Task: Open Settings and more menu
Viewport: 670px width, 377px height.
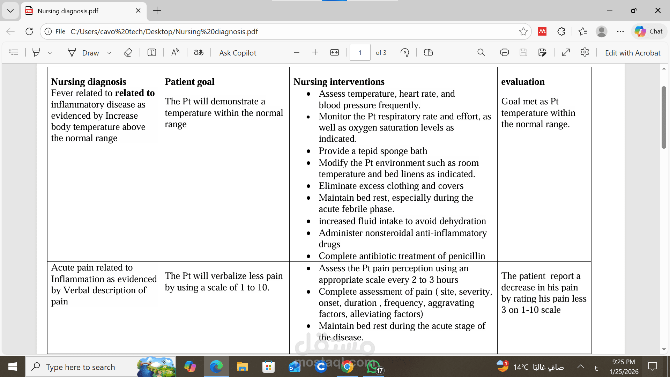Action: click(x=620, y=31)
